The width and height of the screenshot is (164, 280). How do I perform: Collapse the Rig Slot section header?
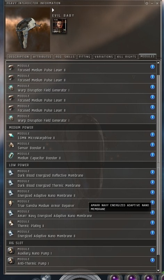click(x=81, y=243)
